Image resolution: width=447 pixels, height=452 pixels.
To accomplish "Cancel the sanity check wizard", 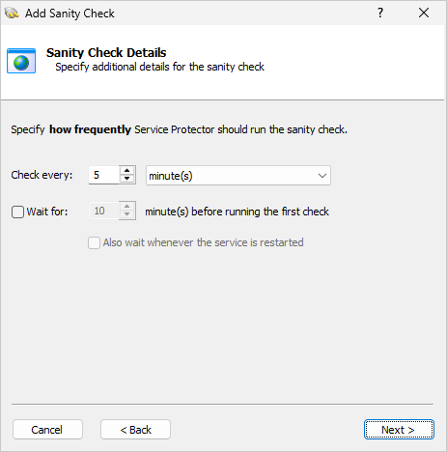I will coord(47,430).
